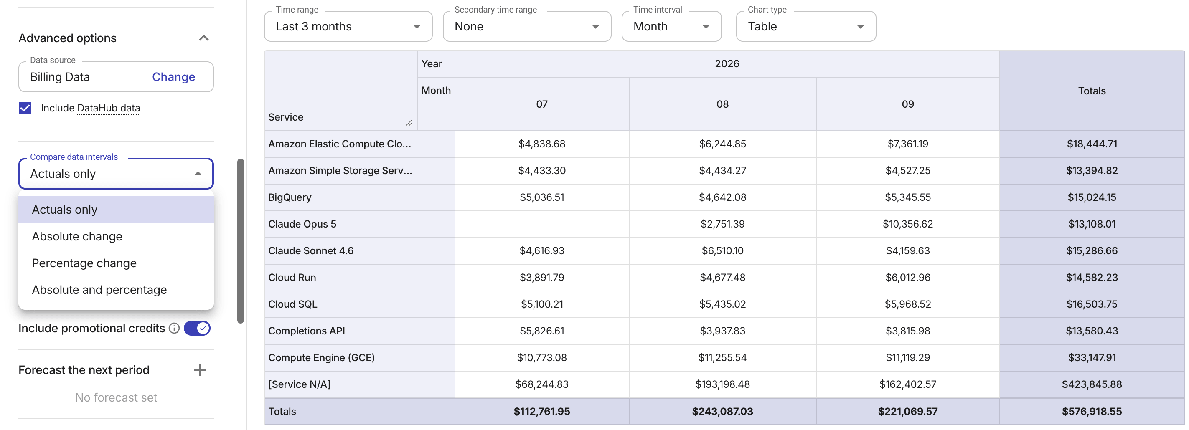
Task: Select Claude Opus 5 row label
Action: point(359,224)
